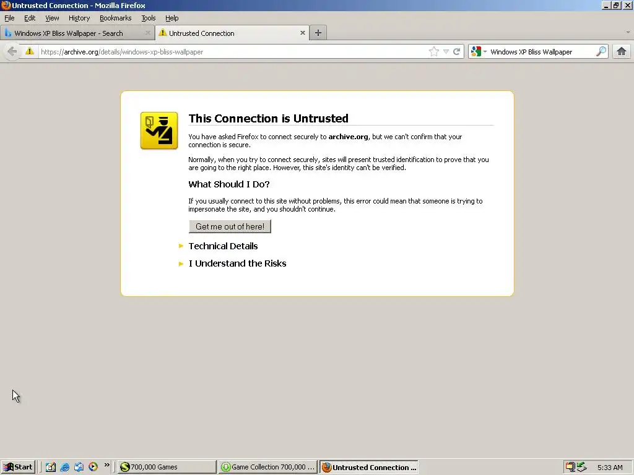The height and width of the screenshot is (475, 634).
Task: Click the yellow warning site identity icon
Action: click(30, 51)
